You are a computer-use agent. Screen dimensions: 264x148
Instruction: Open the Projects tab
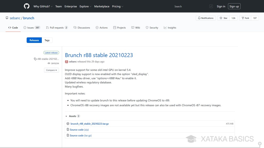(x=119, y=27)
